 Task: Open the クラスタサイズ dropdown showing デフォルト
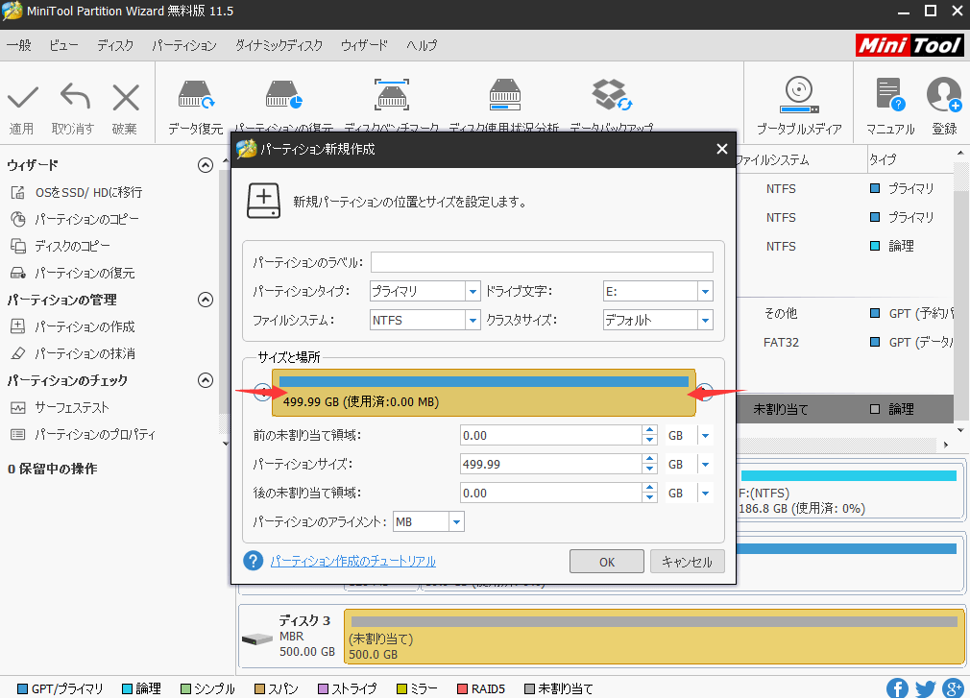[706, 320]
